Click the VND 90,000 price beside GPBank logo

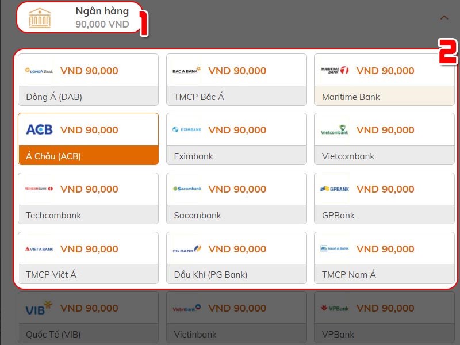point(385,189)
